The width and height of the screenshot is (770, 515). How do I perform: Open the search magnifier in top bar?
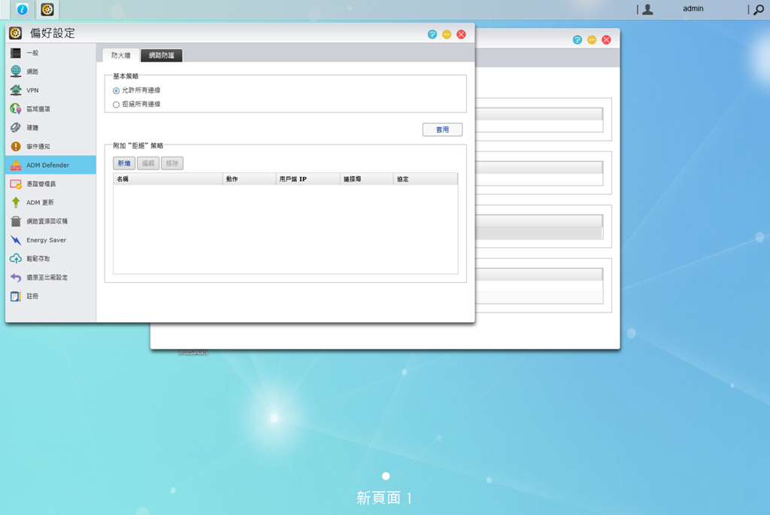coord(759,9)
